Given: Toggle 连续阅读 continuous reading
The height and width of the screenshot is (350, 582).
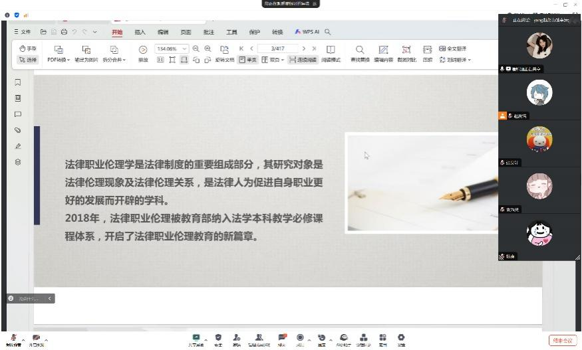Looking at the screenshot, I should pyautogui.click(x=303, y=60).
